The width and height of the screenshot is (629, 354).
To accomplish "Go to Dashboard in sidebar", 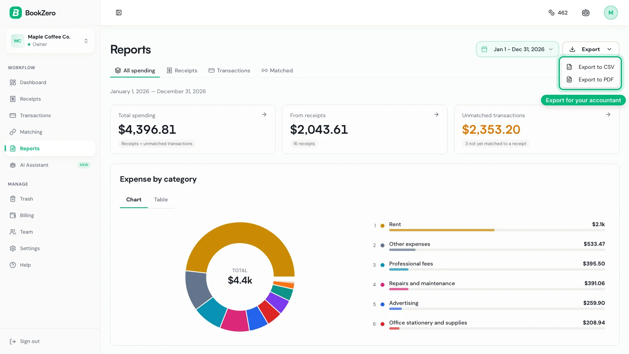I will tap(50, 83).
